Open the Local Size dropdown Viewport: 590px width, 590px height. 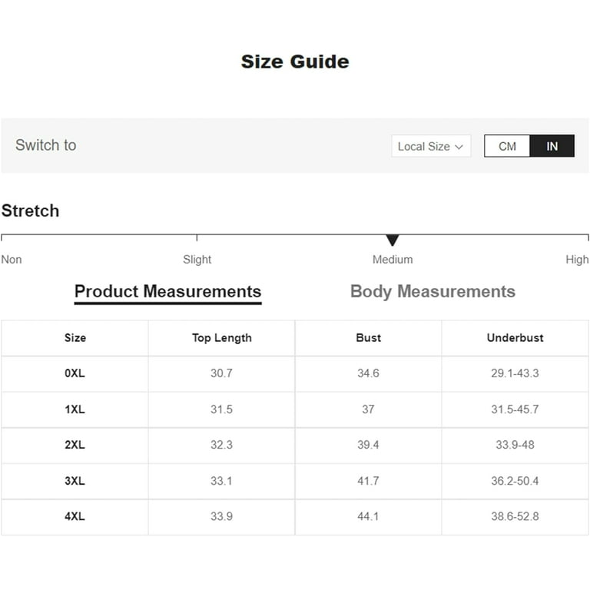(x=430, y=146)
